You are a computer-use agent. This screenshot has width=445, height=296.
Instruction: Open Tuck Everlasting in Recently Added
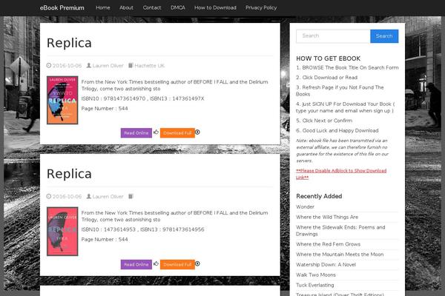point(314,285)
